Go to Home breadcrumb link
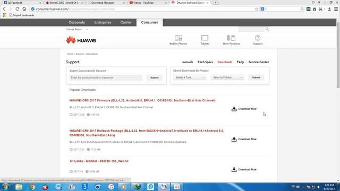340x191 pixels. (x=70, y=54)
